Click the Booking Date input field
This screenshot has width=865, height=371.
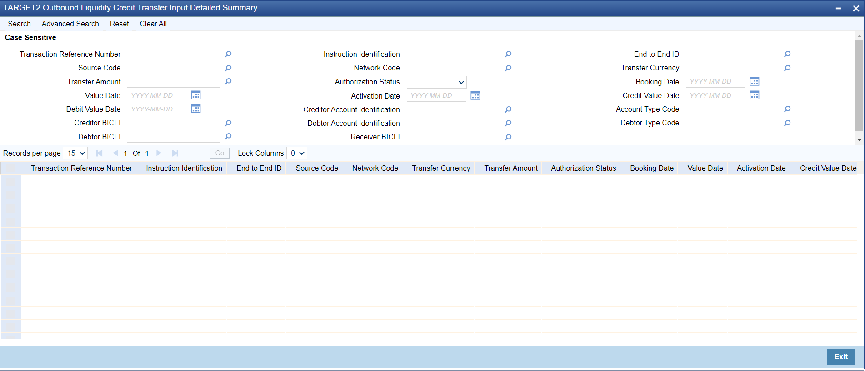point(716,82)
